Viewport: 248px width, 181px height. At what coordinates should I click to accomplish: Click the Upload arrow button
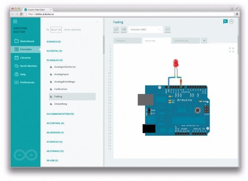[x=124, y=30]
